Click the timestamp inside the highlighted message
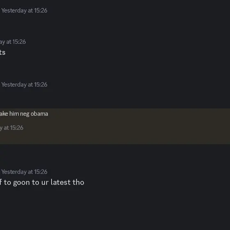The width and height of the screenshot is (230, 230). coord(11,128)
